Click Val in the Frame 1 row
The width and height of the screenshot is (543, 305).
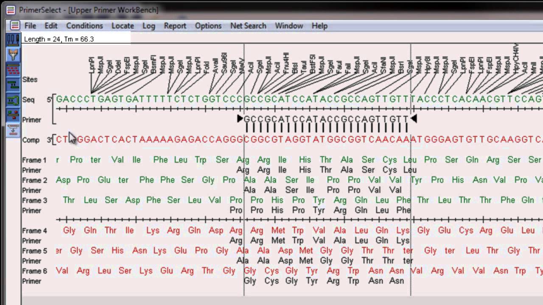click(118, 160)
